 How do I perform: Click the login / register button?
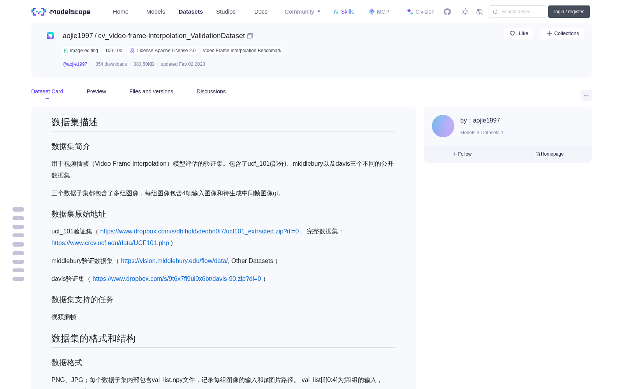pyautogui.click(x=569, y=12)
